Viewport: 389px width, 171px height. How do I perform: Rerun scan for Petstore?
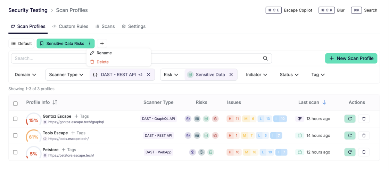tap(350, 152)
